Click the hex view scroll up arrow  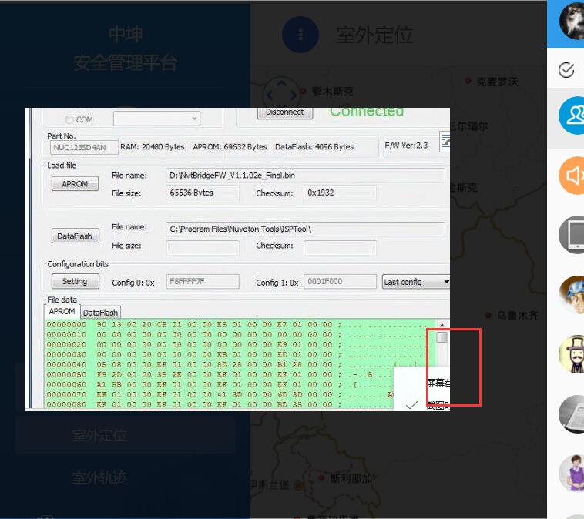[x=441, y=325]
